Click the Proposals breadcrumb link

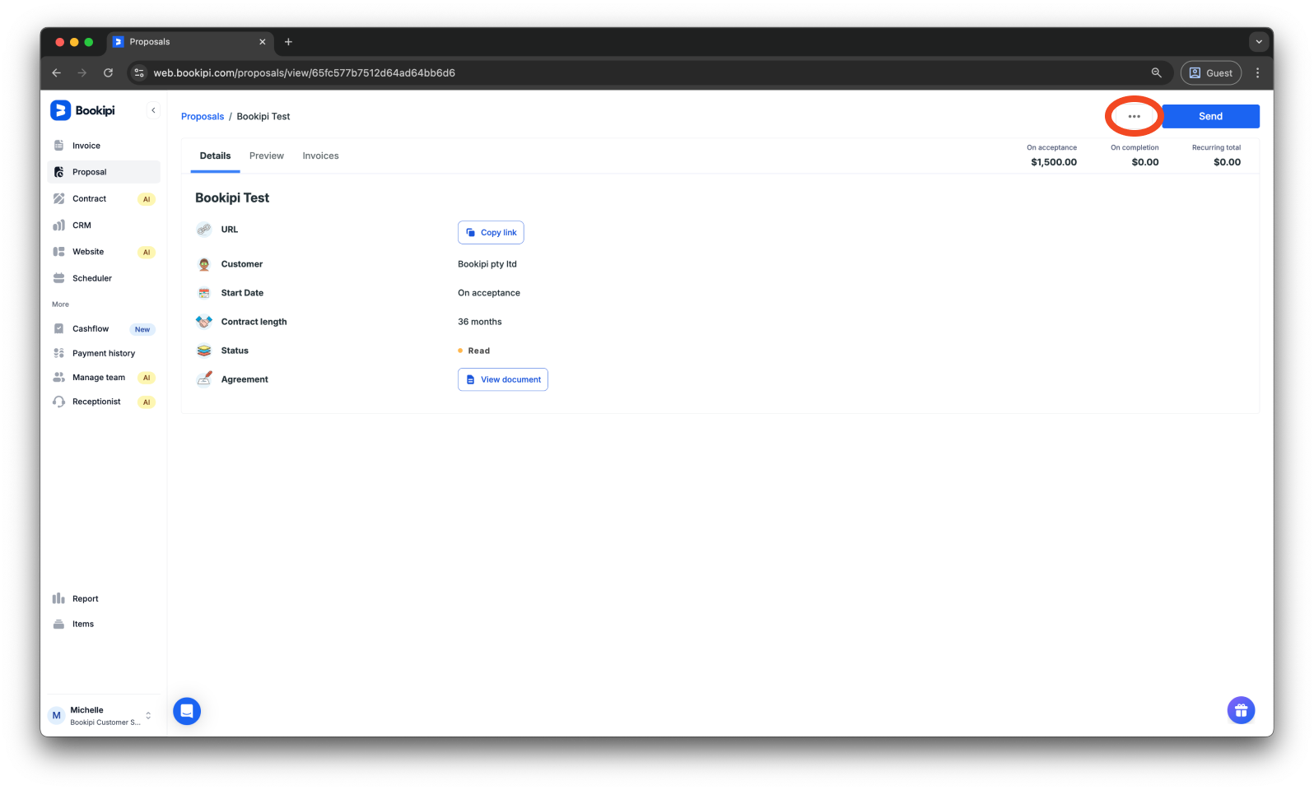pos(203,116)
